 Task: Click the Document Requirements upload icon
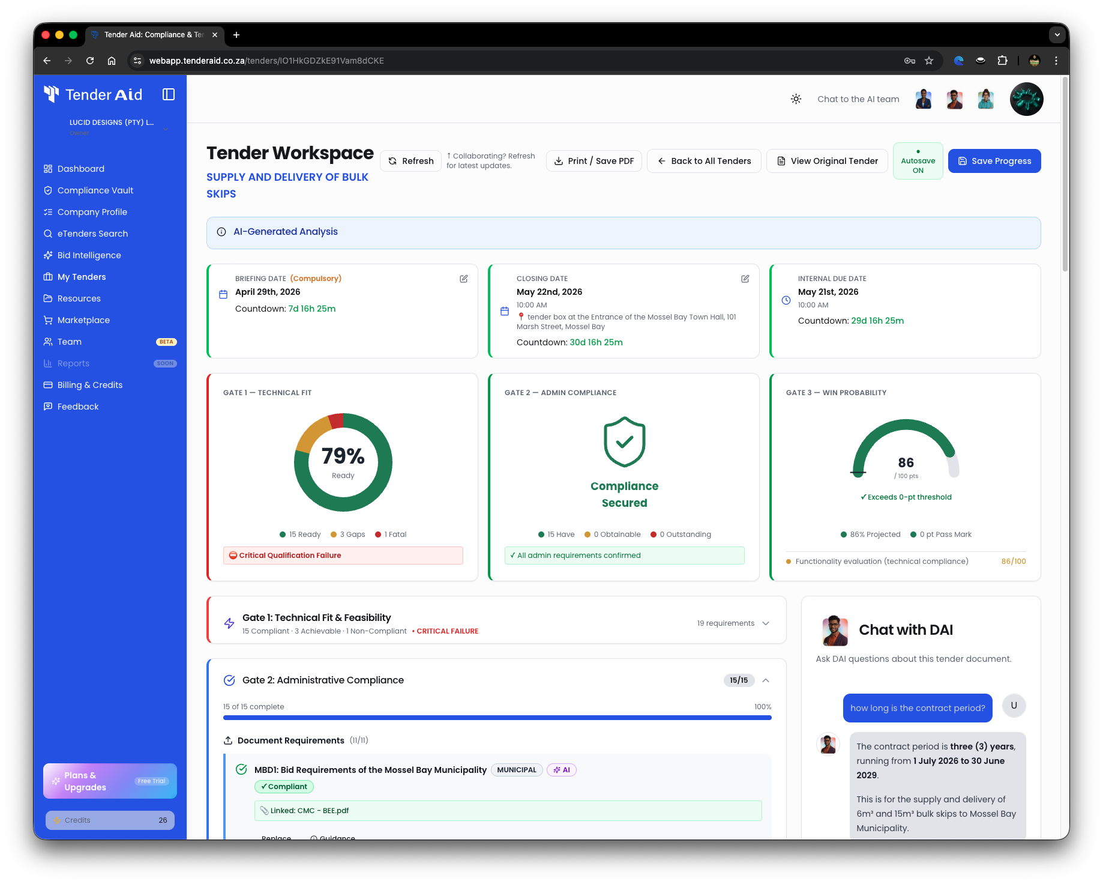tap(228, 740)
